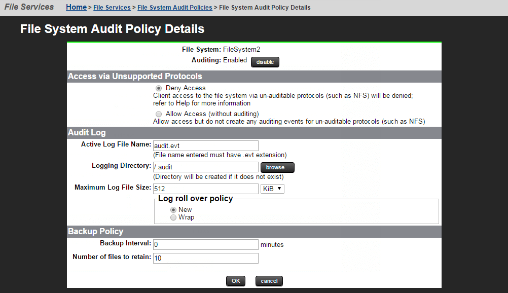Focus the Maximum Log File Size field
Screen dimensions: 508x293
[x=206, y=189]
